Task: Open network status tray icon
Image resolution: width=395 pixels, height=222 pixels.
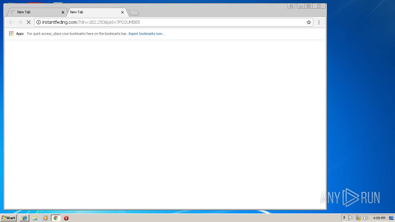Action: click(x=358, y=218)
